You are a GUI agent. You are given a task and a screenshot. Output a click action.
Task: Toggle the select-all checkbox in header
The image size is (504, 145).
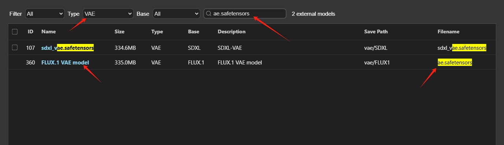click(15, 31)
